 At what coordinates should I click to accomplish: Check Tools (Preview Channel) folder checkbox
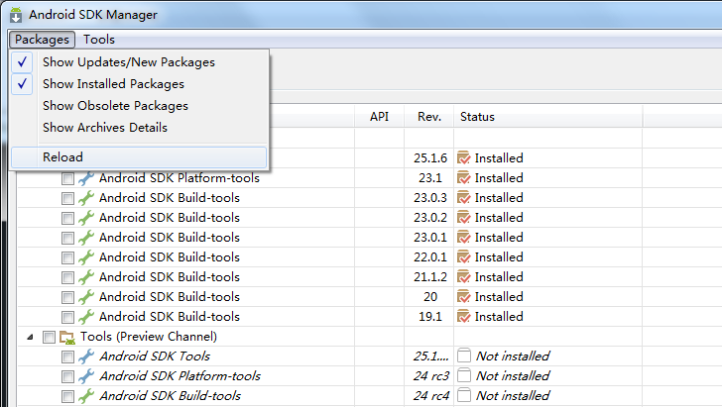point(49,337)
